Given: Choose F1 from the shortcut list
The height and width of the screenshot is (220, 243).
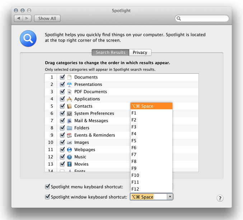Looking at the screenshot, I should (x=151, y=113).
